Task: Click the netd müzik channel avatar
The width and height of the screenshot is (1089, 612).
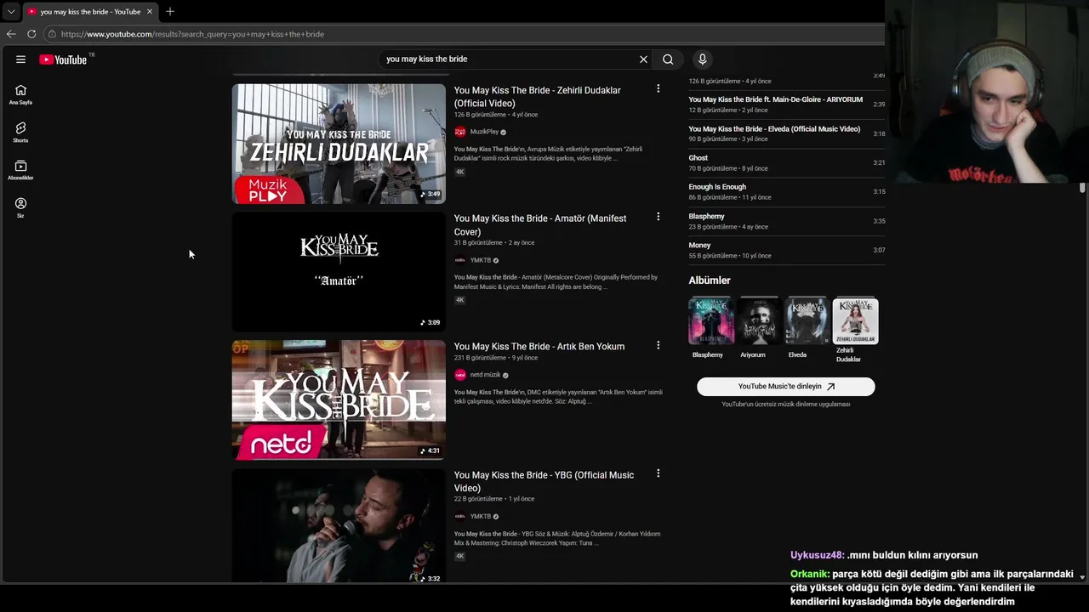Action: coord(460,375)
